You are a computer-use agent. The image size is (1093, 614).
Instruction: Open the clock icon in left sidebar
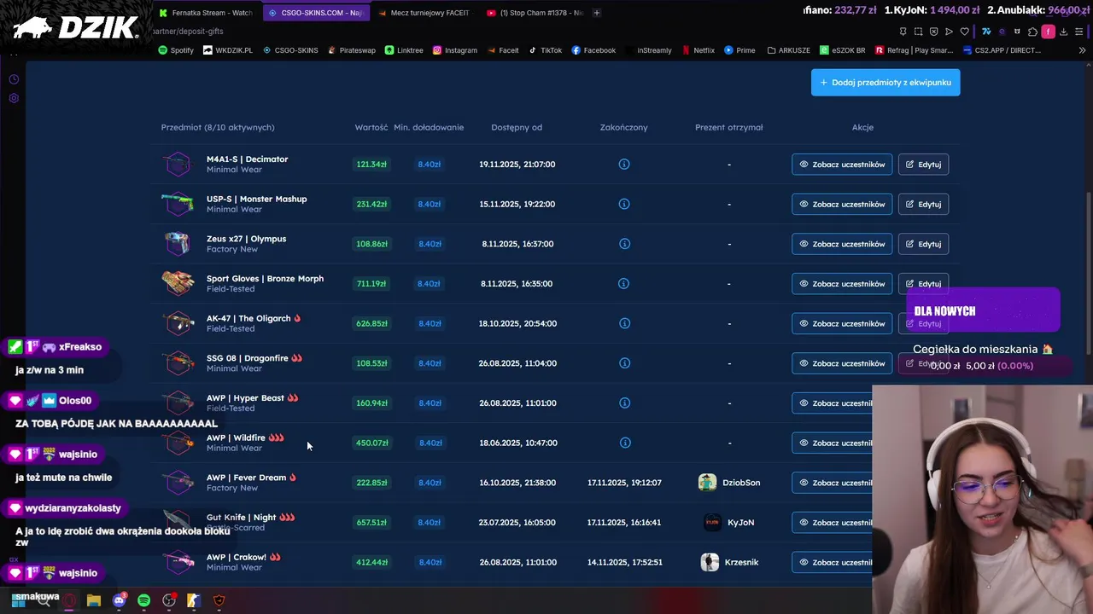pyautogui.click(x=14, y=79)
